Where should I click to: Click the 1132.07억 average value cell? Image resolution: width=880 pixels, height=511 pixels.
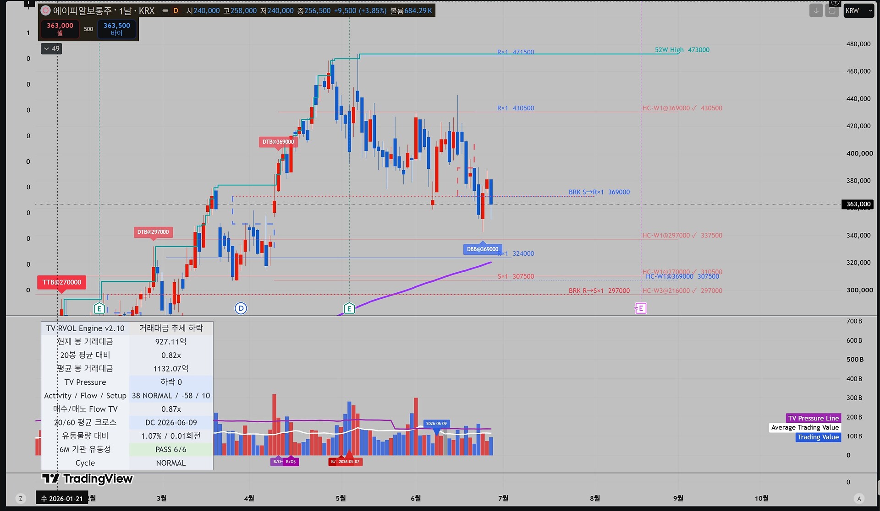[171, 369]
